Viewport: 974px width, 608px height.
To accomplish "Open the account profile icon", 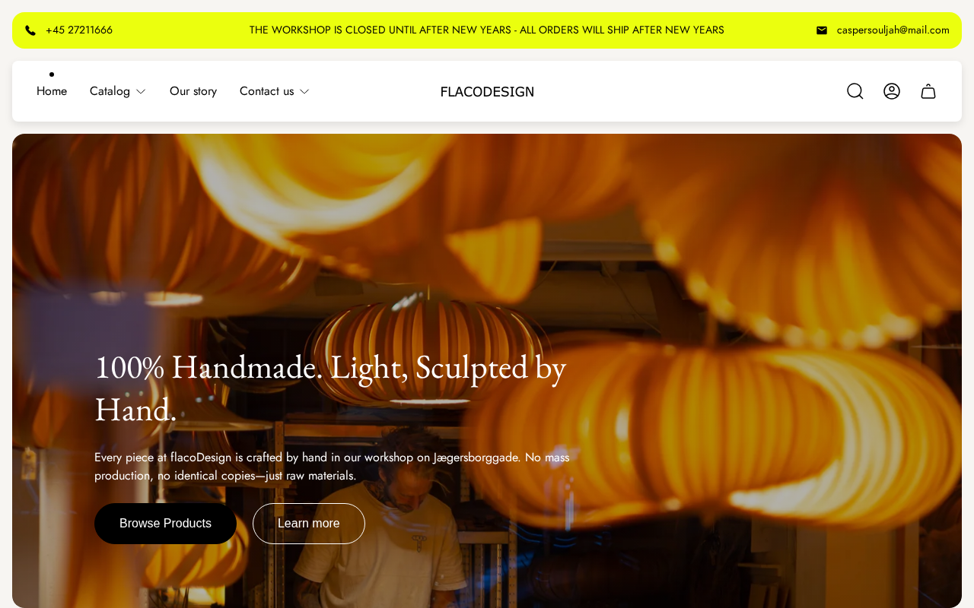I will click(892, 91).
